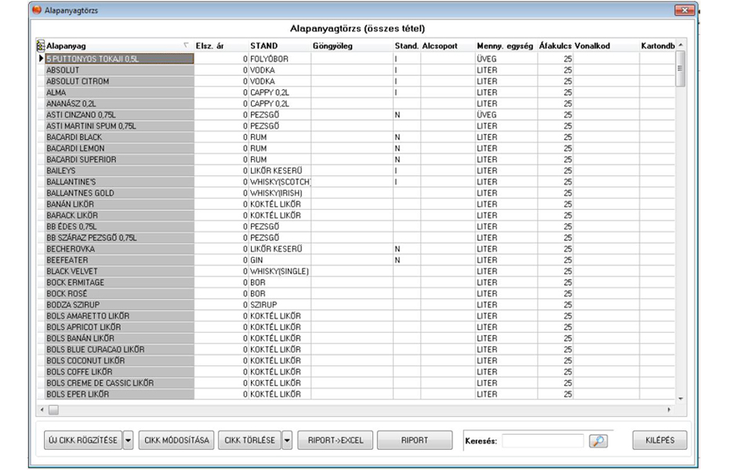
Task: Click the Vonalkod column header
Action: coord(606,45)
